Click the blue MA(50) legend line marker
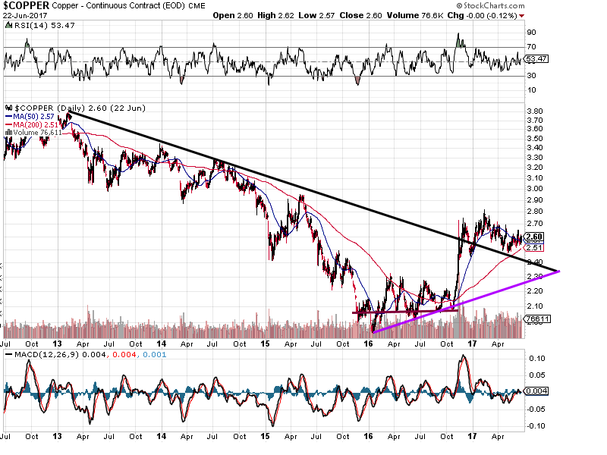The width and height of the screenshot is (607, 455). (8, 116)
